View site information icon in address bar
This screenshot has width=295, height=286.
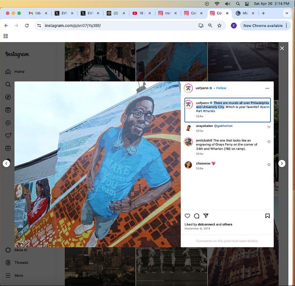click(39, 25)
